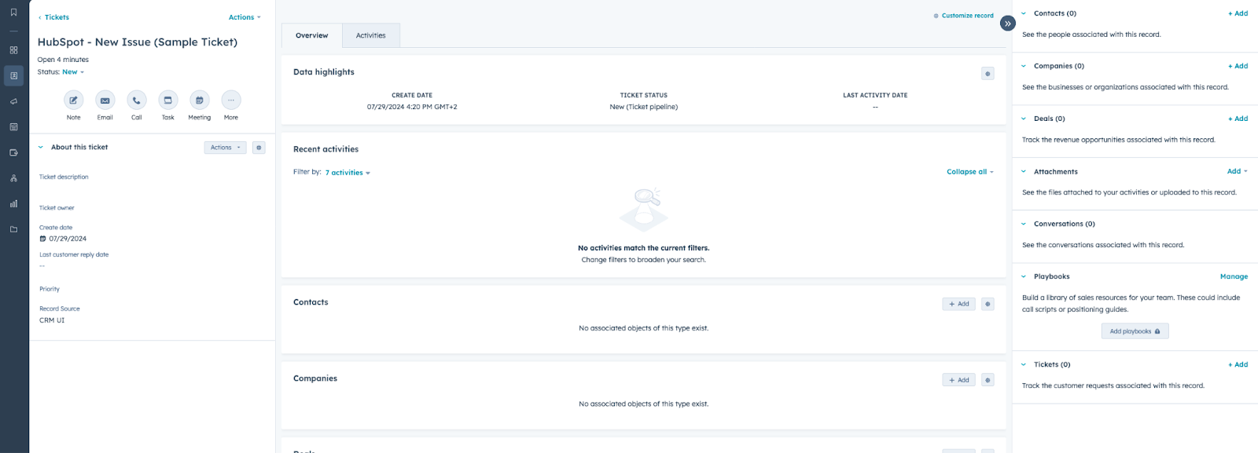Switch to the Activities tab
This screenshot has height=453, width=1258.
[370, 35]
